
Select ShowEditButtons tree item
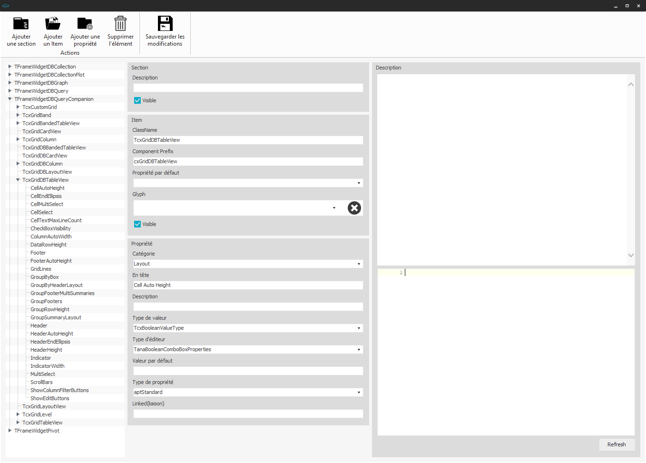pyautogui.click(x=50, y=398)
